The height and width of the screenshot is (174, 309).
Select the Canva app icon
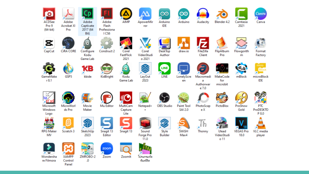coord(261,14)
